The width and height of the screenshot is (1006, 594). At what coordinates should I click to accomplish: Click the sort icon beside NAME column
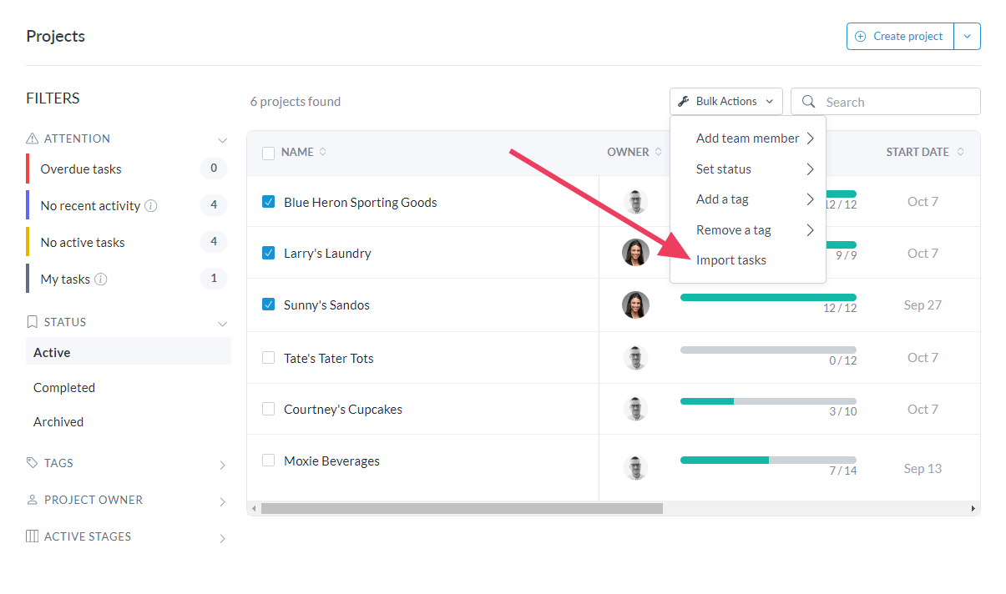(323, 152)
